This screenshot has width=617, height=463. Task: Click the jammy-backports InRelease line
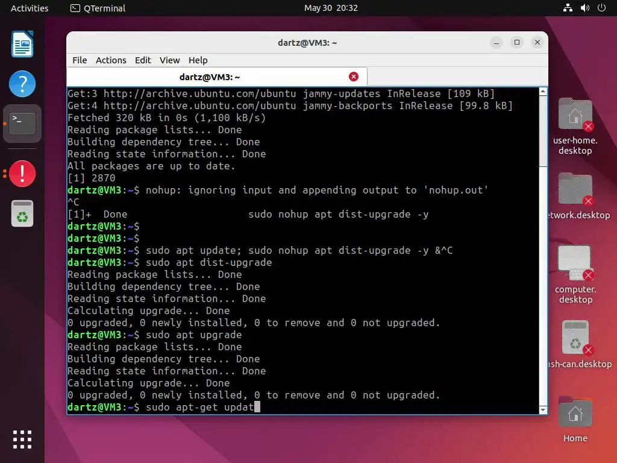click(x=290, y=106)
